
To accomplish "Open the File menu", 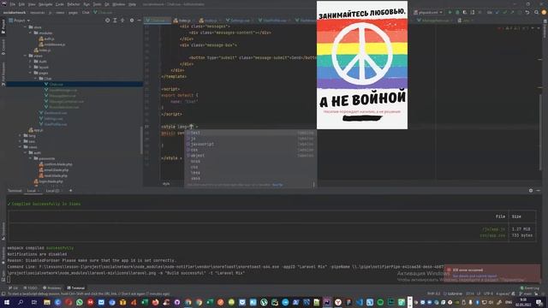I will click(x=13, y=4).
